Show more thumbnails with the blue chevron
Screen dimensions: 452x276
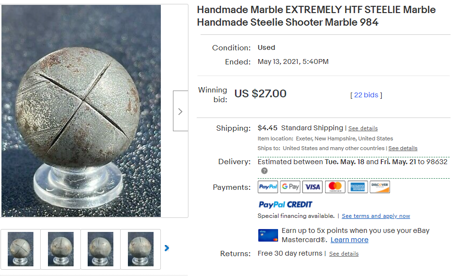167,248
